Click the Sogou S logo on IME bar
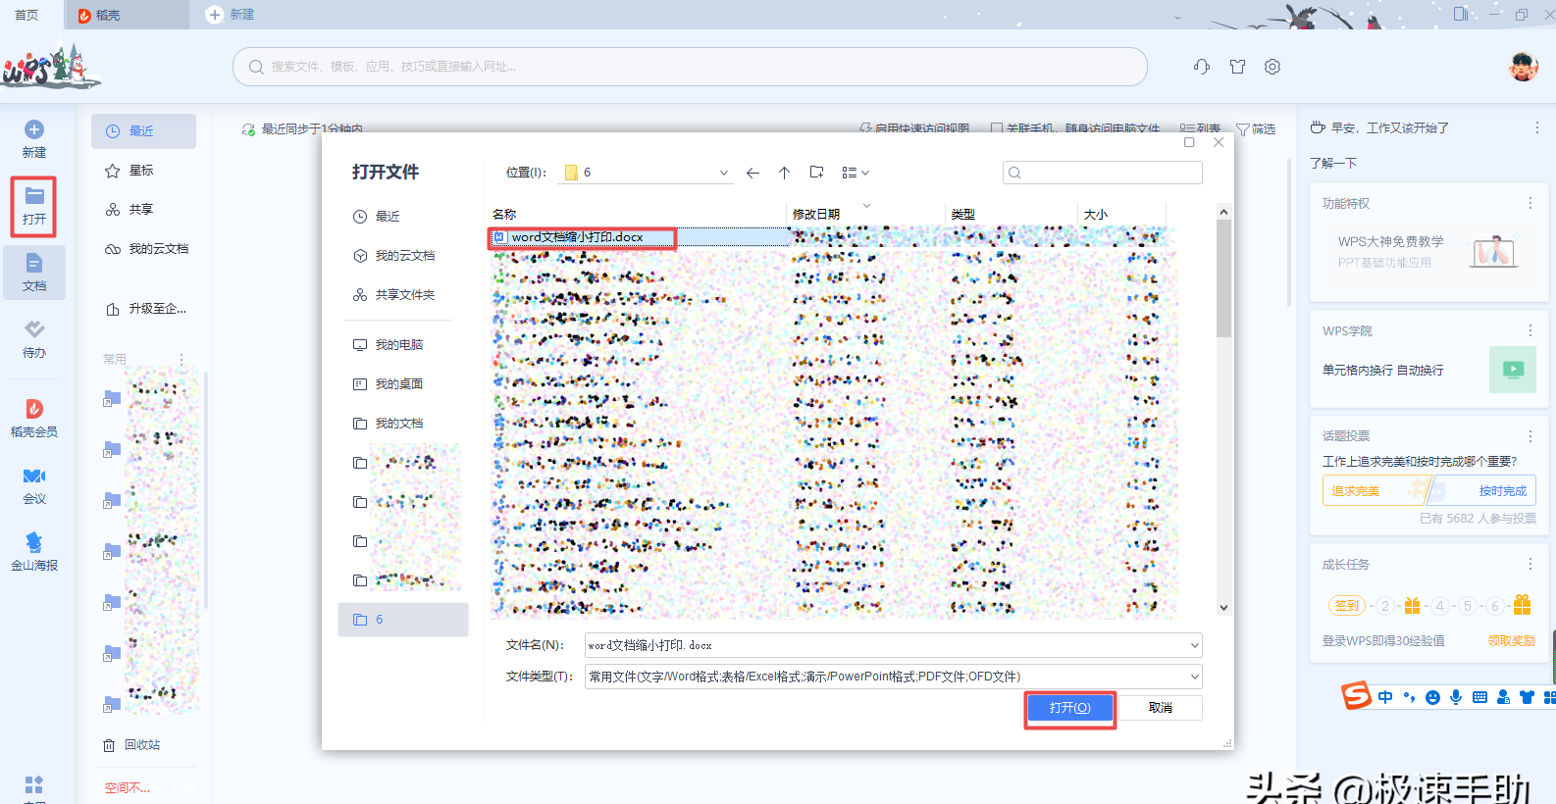Screen dimensions: 1556x804 (x=1356, y=696)
